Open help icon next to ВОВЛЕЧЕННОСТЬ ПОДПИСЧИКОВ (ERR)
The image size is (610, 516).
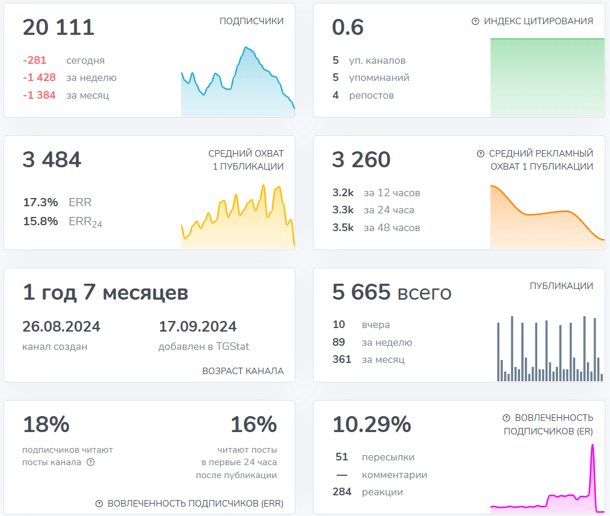pos(99,504)
